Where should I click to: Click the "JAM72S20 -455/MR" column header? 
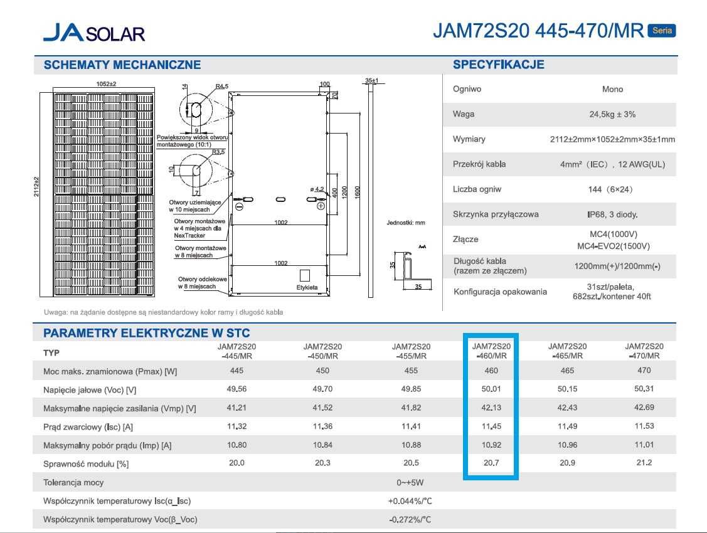(x=411, y=351)
